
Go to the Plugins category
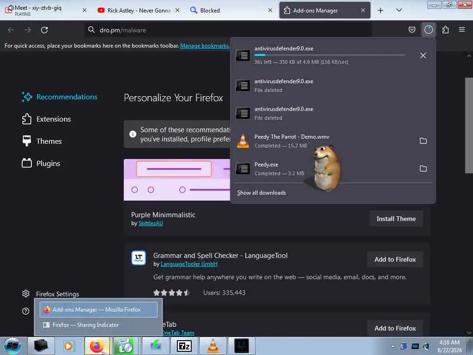coord(41,163)
